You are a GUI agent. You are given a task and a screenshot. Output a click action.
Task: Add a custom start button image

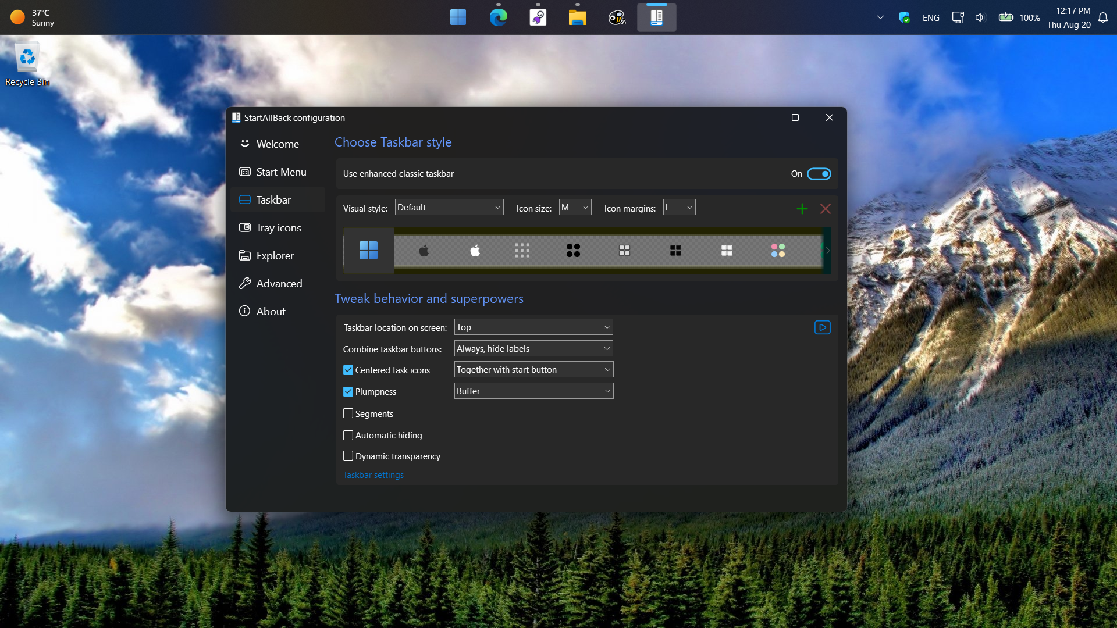point(802,209)
